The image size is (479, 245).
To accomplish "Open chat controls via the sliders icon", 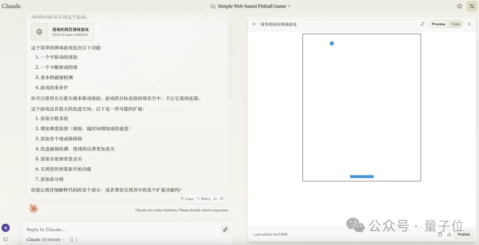I will tap(471, 6).
